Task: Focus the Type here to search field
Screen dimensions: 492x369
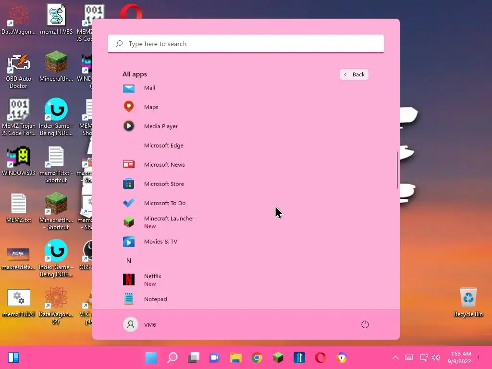Action: pos(246,44)
